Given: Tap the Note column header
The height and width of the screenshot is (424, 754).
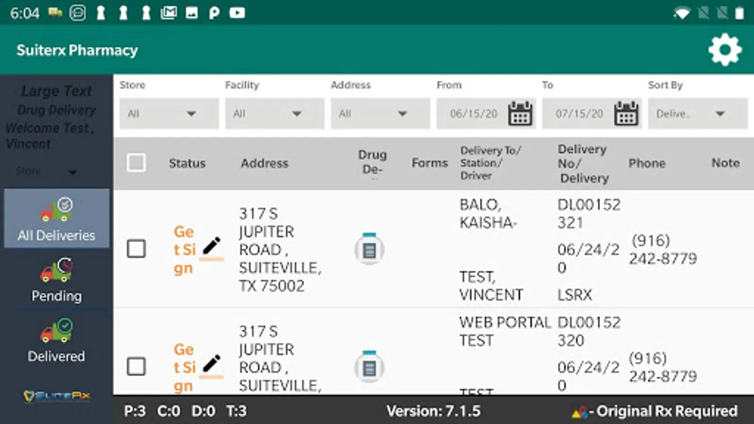Looking at the screenshot, I should (x=725, y=163).
